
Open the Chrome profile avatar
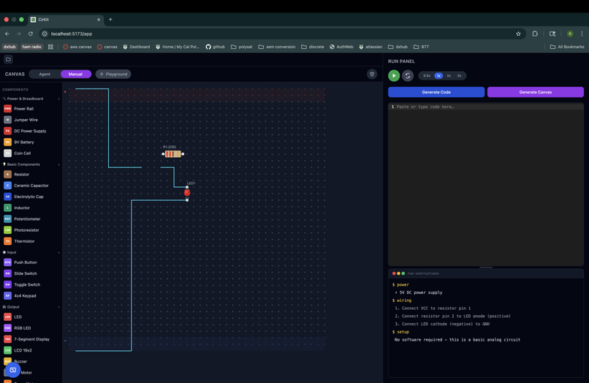570,34
